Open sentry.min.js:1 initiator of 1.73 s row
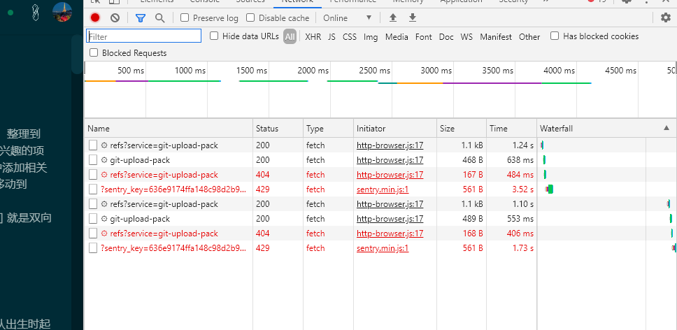Image resolution: width=677 pixels, height=330 pixels. pyautogui.click(x=383, y=248)
